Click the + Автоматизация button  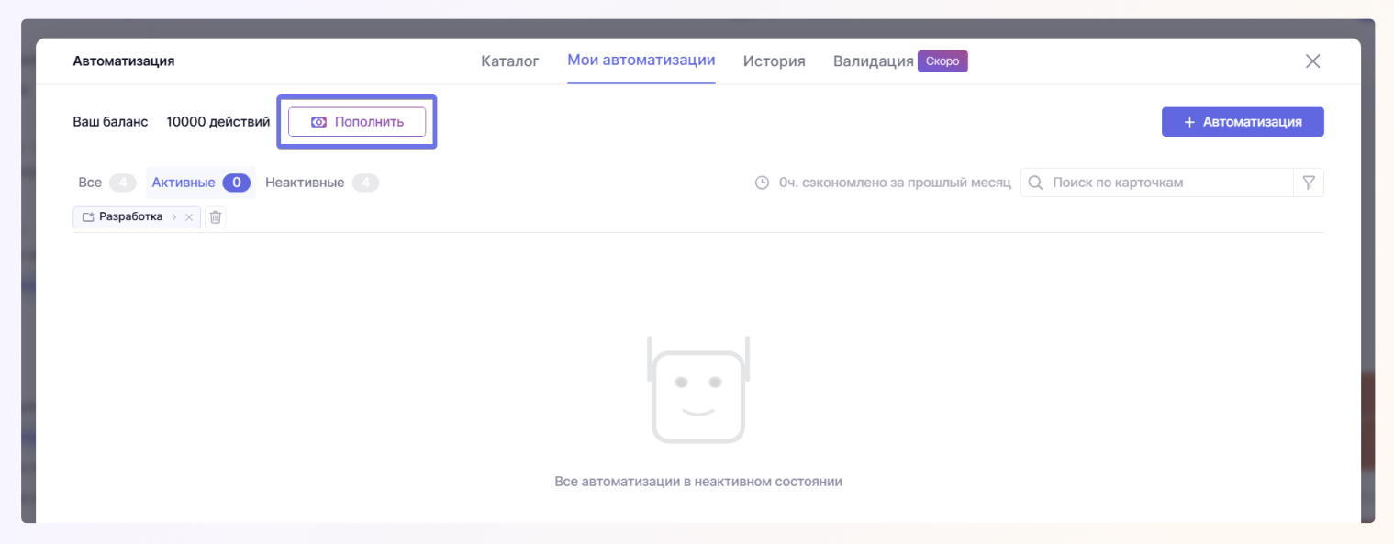(1242, 122)
